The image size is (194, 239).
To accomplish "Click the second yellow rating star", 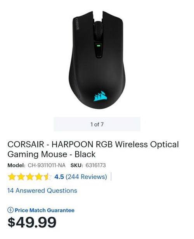I will [x=21, y=177].
